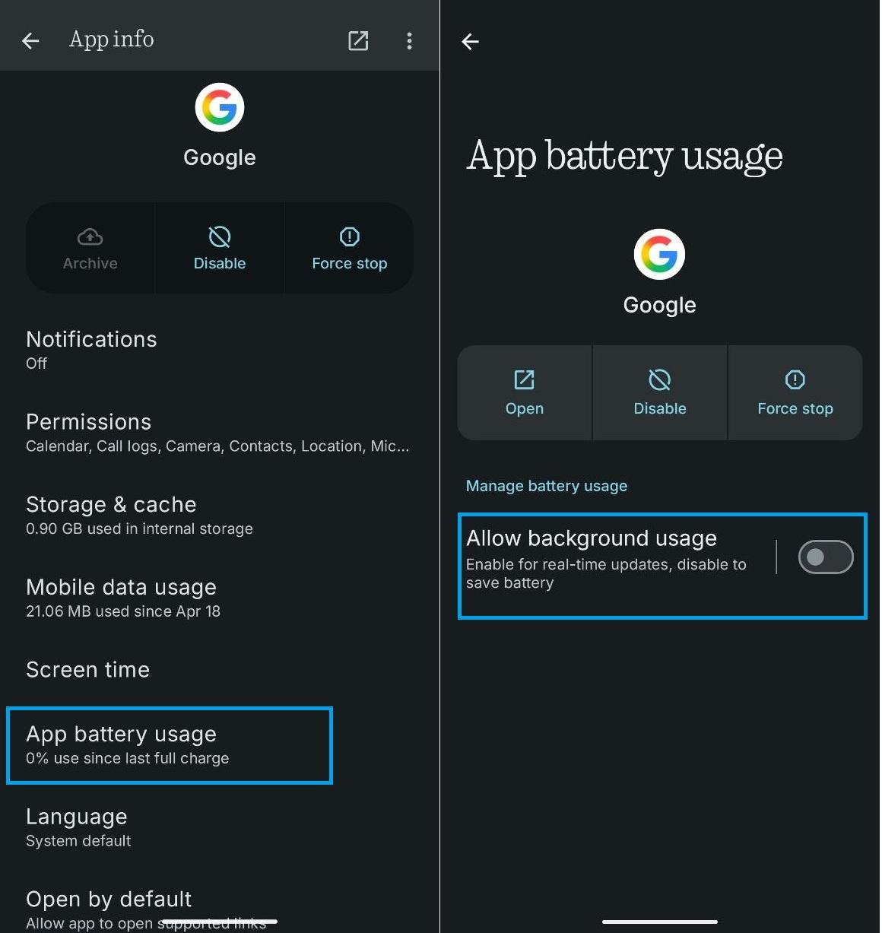
Task: Tap the Google logo on App info screen
Action: pos(220,107)
